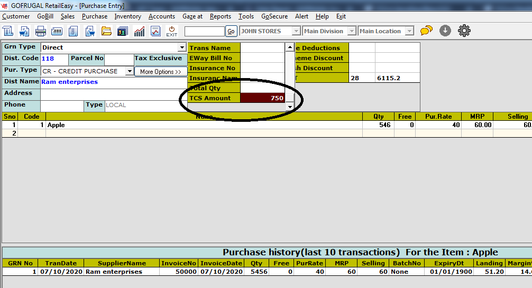Click the customers people toolbar icon
The height and width of the screenshot is (288, 532).
[123, 31]
